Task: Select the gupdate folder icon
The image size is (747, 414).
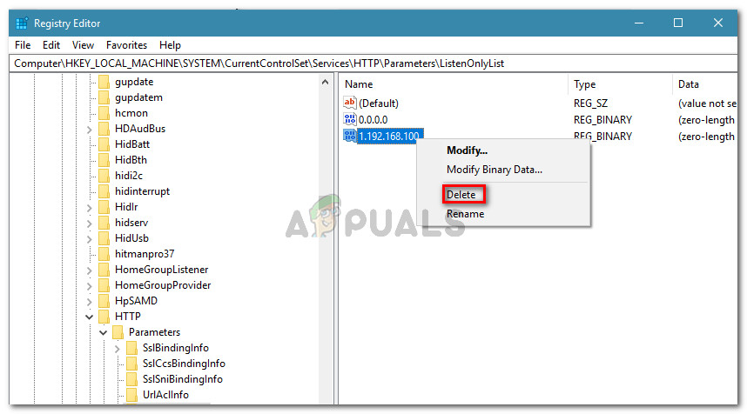Action: (x=104, y=82)
